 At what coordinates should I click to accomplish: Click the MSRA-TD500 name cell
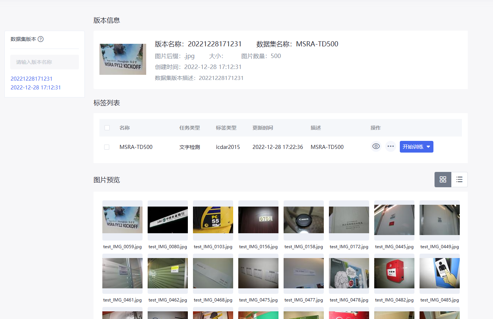click(136, 147)
